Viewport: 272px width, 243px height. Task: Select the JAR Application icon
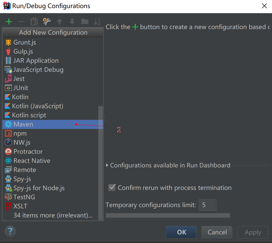(8, 60)
